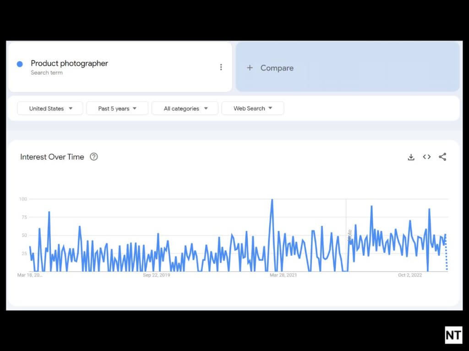Click the help question mark beside Interest Over Time
Image resolution: width=469 pixels, height=351 pixels.
coord(94,157)
